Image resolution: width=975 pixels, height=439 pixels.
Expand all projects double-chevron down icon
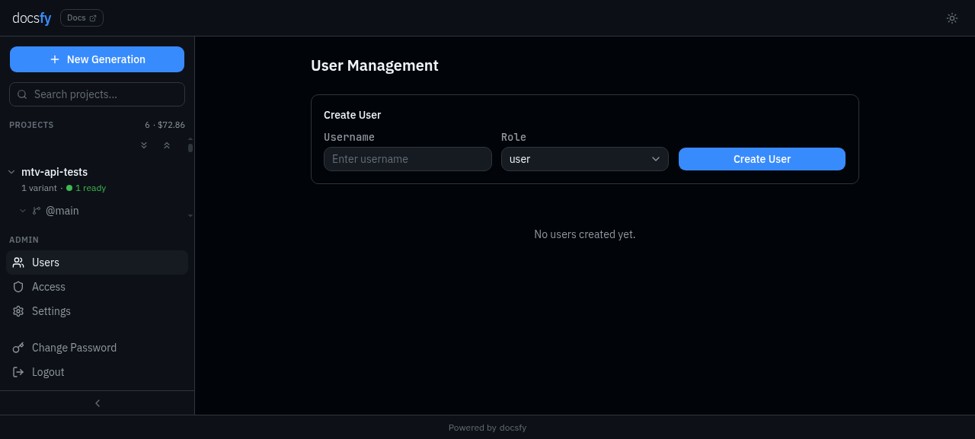(x=144, y=145)
